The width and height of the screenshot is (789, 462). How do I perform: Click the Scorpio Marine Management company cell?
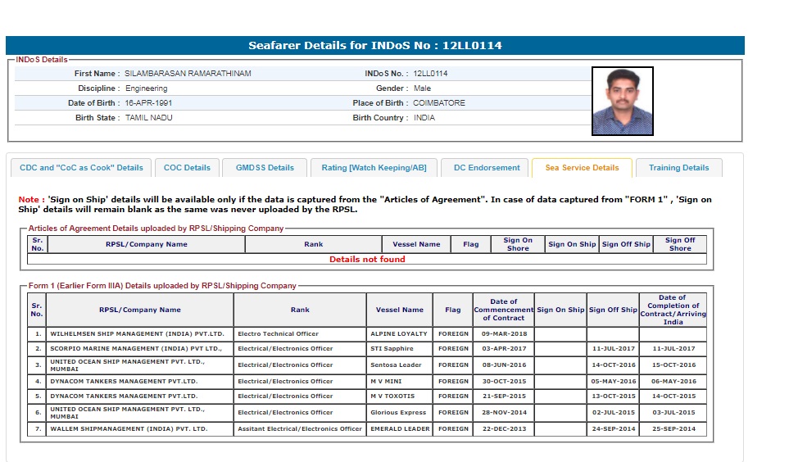pyautogui.click(x=136, y=349)
